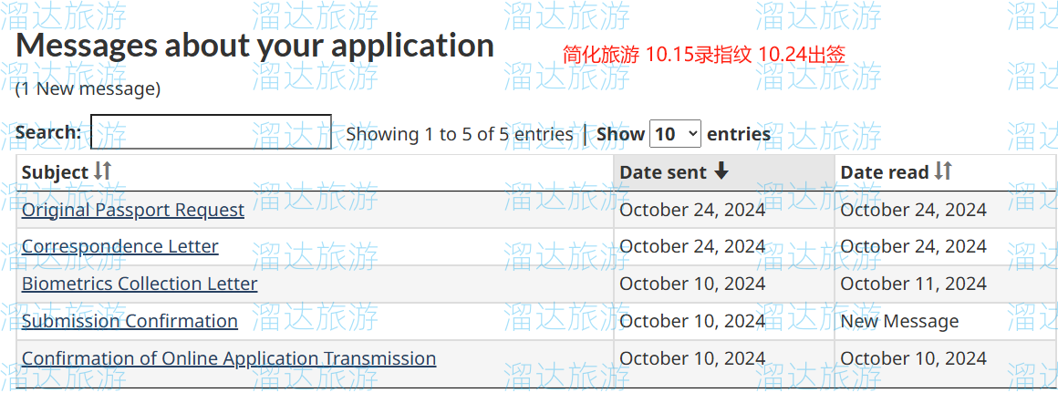The image size is (1058, 393).
Task: Open the Original Passport Request message
Action: 133,210
